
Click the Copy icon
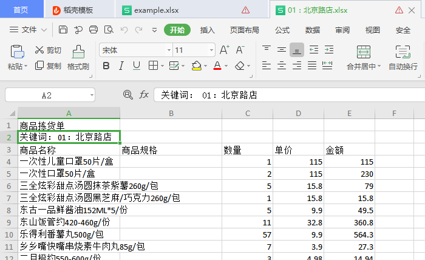point(39,66)
